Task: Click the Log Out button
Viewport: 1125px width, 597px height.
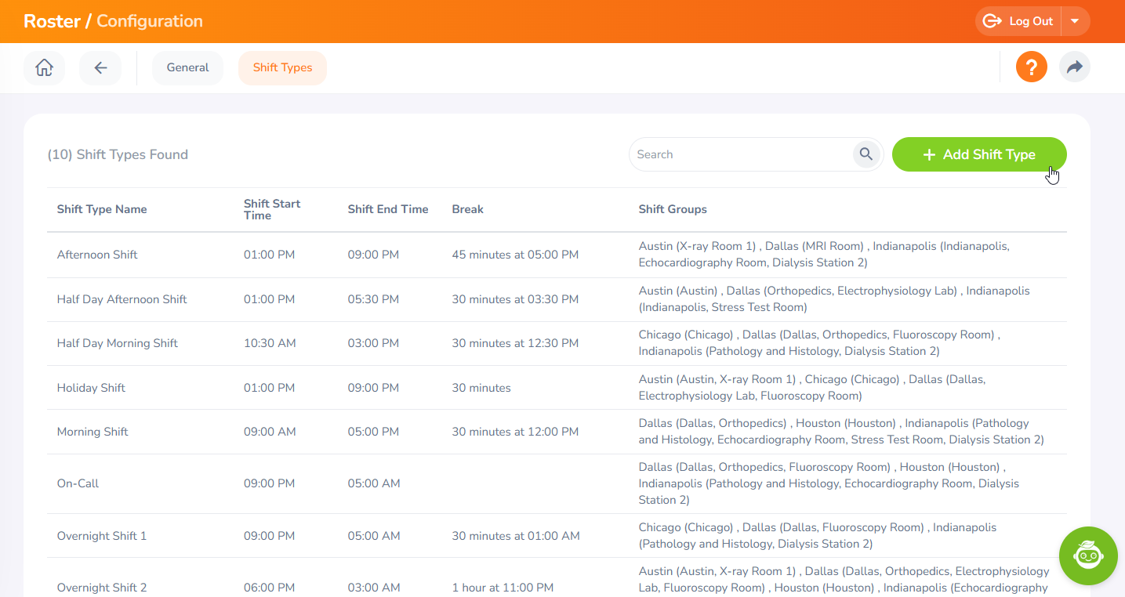Action: coord(1019,21)
